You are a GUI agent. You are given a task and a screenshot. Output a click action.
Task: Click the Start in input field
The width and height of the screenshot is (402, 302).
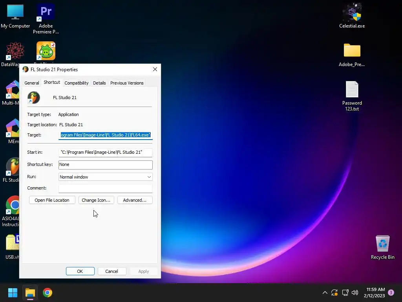105,152
